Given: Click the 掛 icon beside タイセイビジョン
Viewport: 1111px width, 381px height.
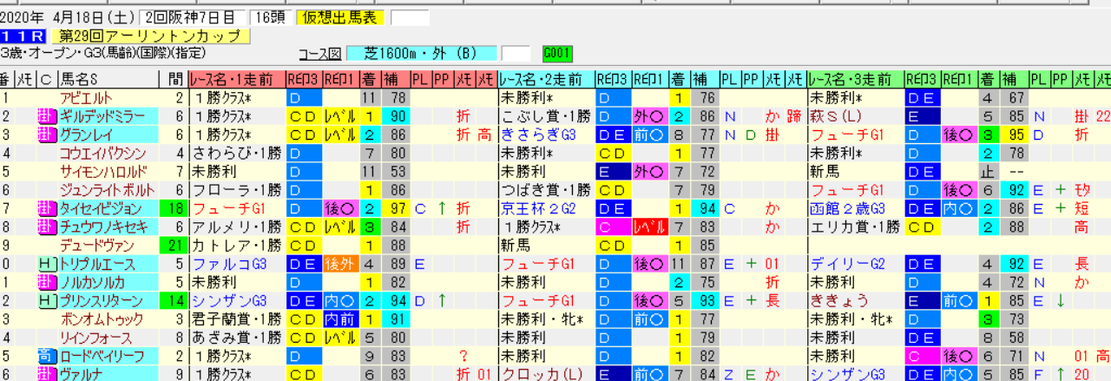Looking at the screenshot, I should (x=47, y=208).
